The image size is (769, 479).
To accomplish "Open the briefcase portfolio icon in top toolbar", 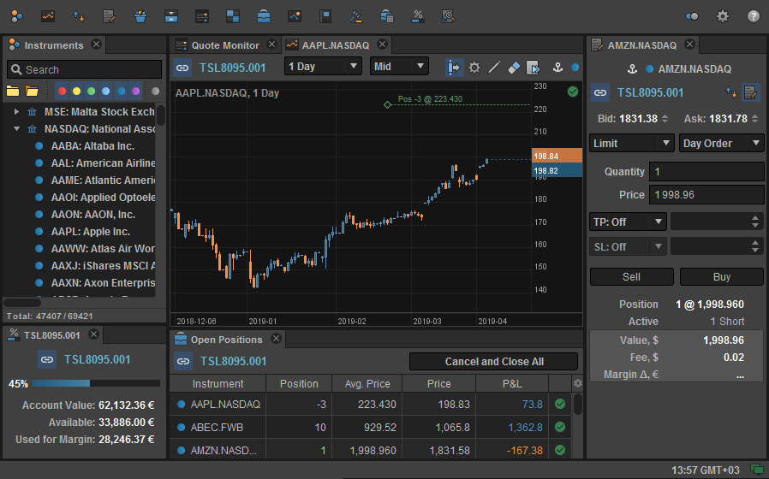I will click(x=264, y=15).
